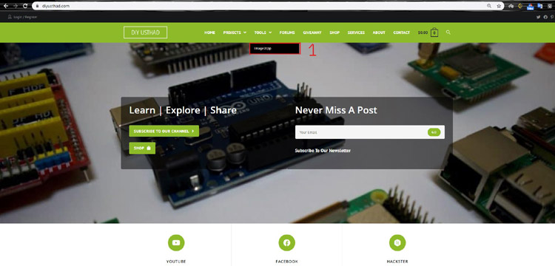This screenshot has width=555, height=266.
Task: Click the blue labeled extension icon
Action: tap(531, 7)
